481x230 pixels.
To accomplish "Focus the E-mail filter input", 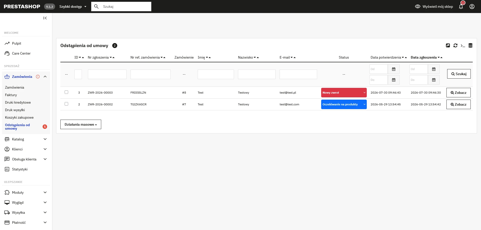I will [x=298, y=74].
